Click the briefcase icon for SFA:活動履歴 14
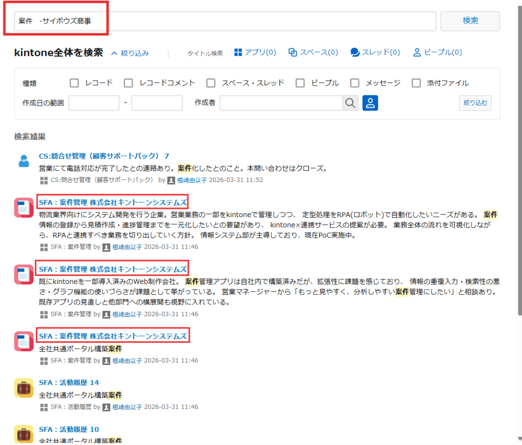The width and height of the screenshot is (522, 445). coord(23,388)
